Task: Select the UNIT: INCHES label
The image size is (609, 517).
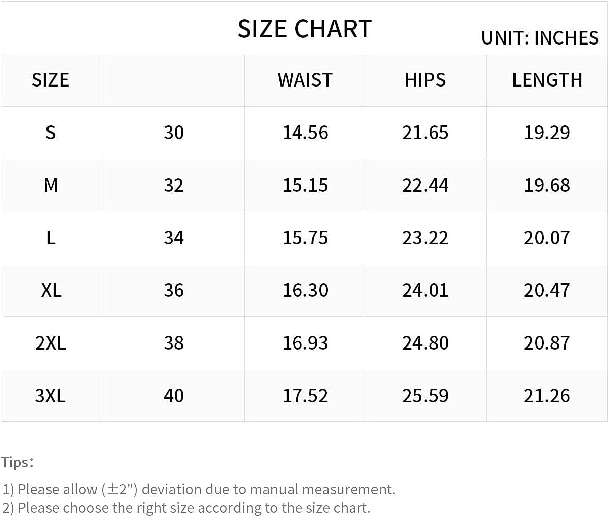Action: 540,38
